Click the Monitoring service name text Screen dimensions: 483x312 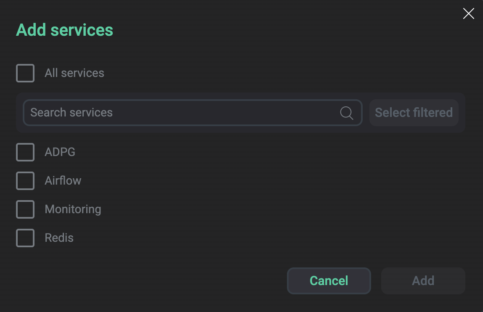click(x=73, y=209)
